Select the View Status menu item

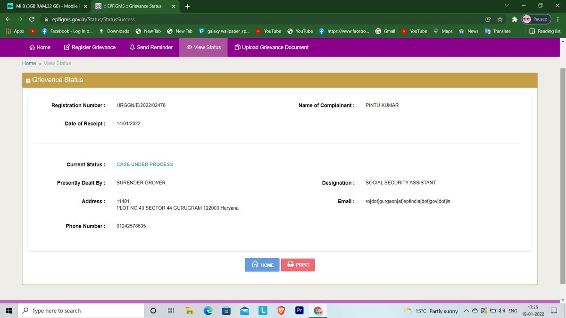pyautogui.click(x=203, y=48)
